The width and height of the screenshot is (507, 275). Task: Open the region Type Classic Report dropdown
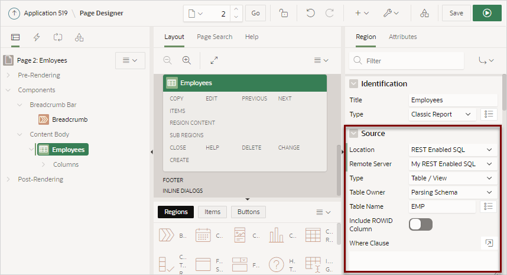pos(443,115)
